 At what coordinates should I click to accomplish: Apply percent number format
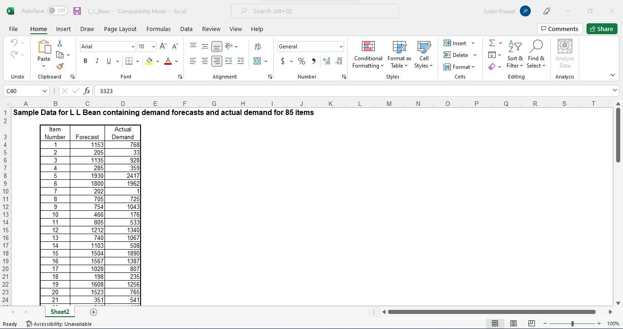[301, 61]
